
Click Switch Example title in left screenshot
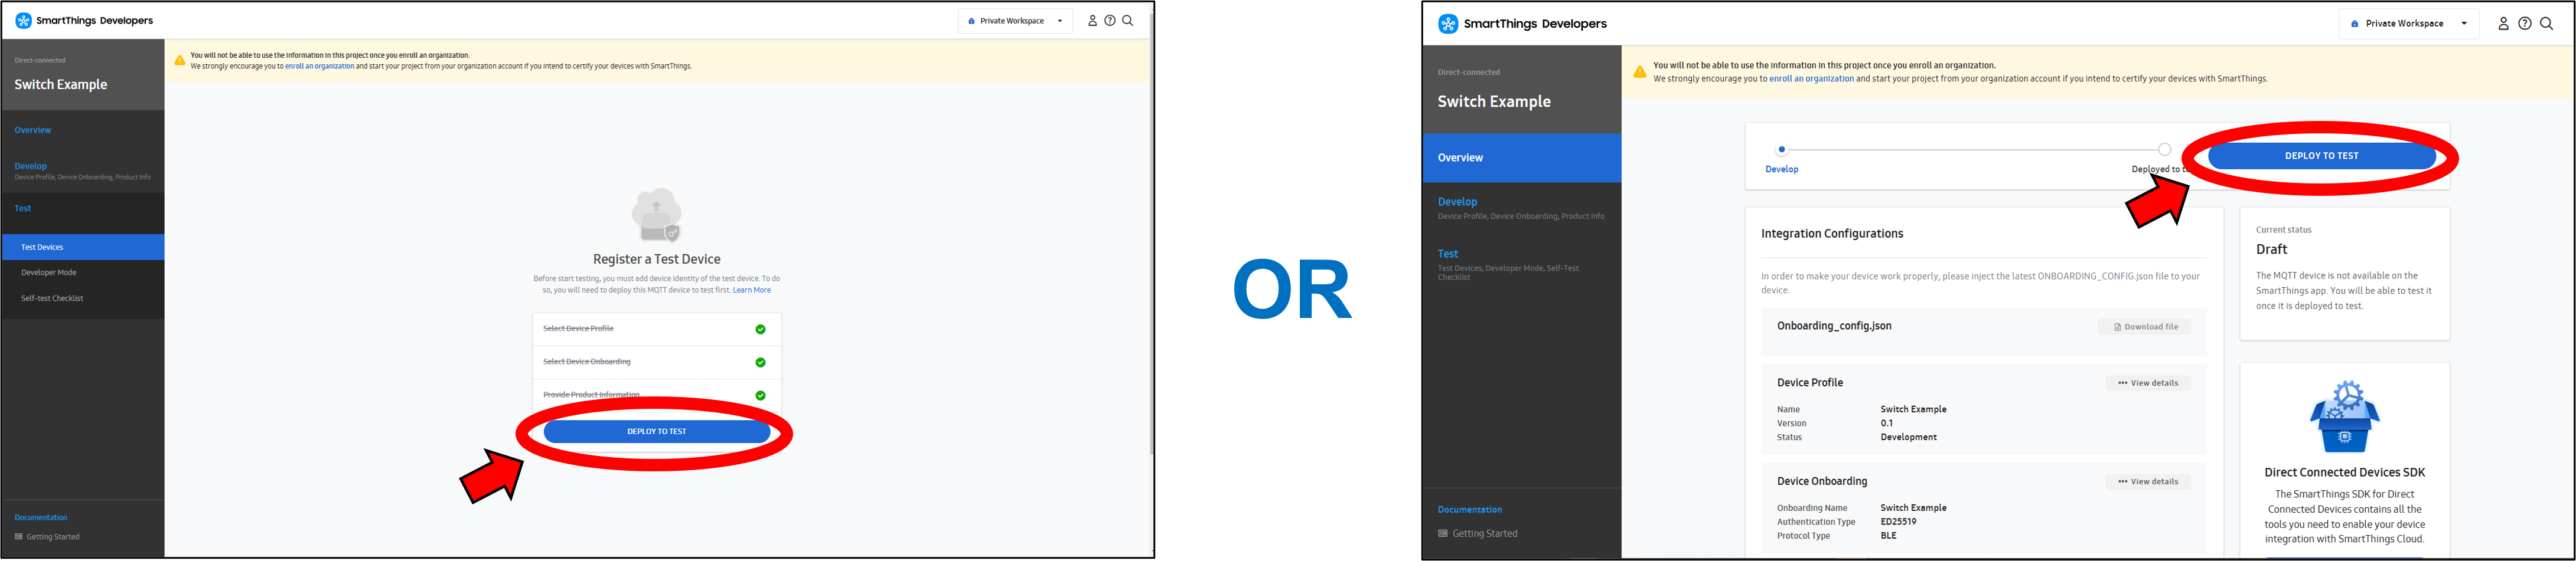[x=60, y=85]
